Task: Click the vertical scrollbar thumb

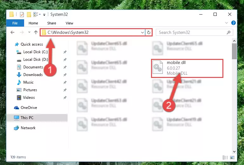Action: [234, 51]
